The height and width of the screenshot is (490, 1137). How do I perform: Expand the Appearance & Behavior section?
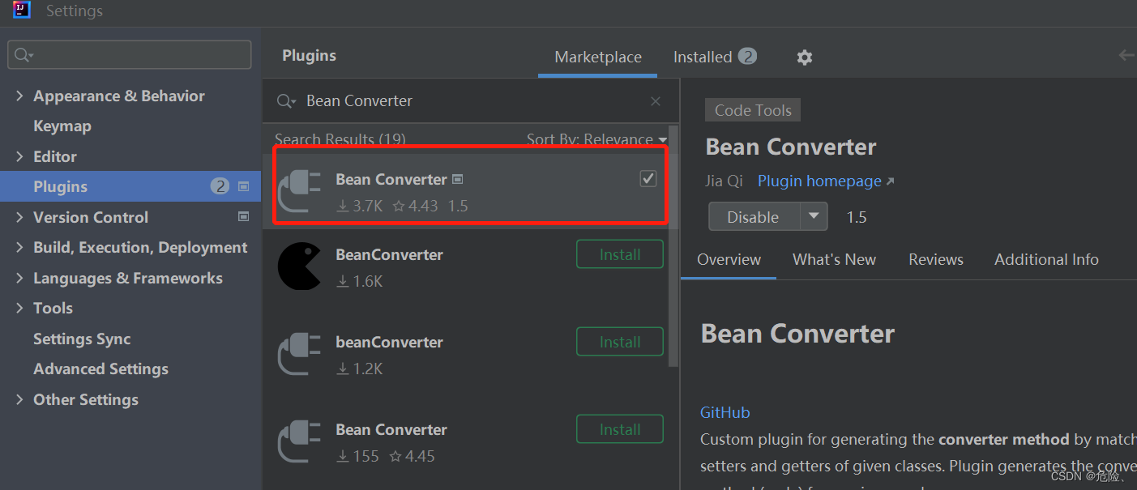click(19, 95)
